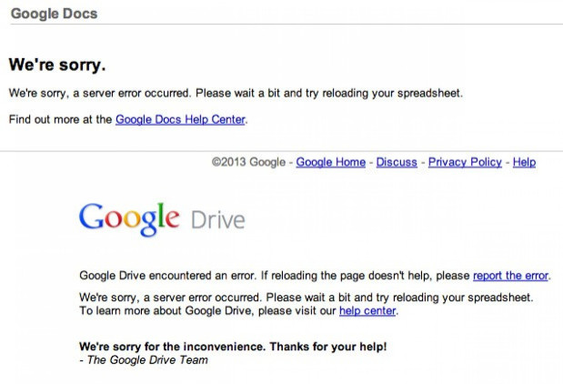Click the report the error link

tap(510, 276)
